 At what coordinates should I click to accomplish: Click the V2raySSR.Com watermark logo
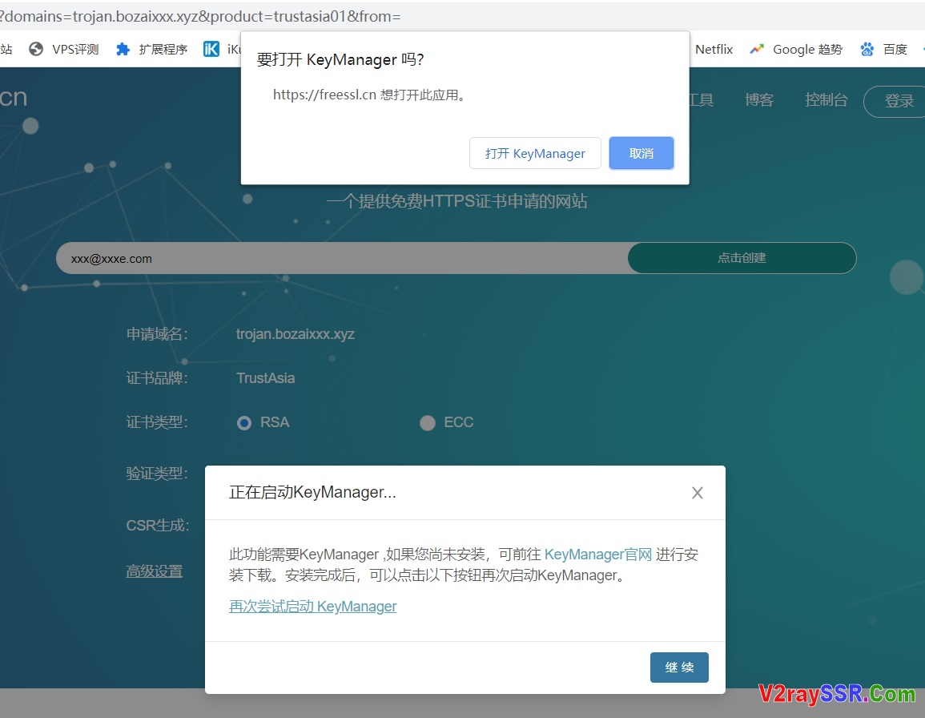(x=838, y=692)
